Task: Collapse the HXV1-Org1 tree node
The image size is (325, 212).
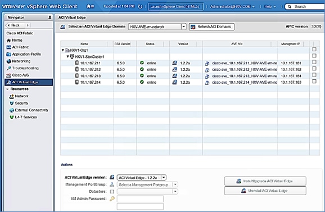Action: click(63, 50)
